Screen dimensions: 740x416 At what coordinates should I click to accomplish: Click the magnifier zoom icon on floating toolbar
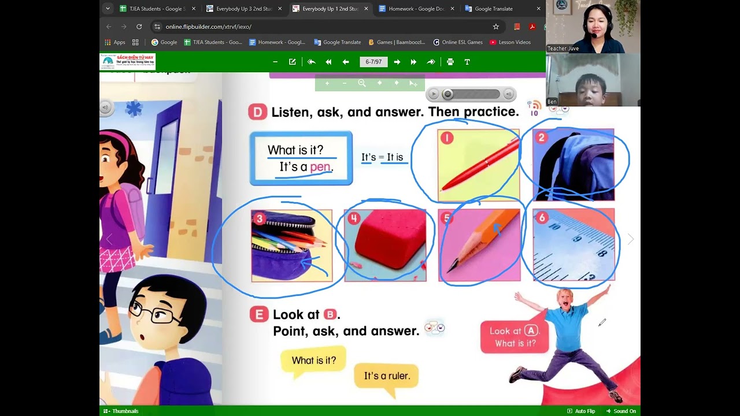coord(362,83)
